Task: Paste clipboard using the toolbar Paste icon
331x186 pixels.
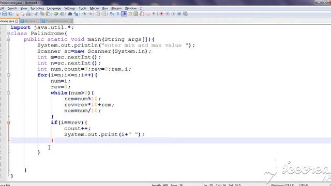Action: pos(48,14)
